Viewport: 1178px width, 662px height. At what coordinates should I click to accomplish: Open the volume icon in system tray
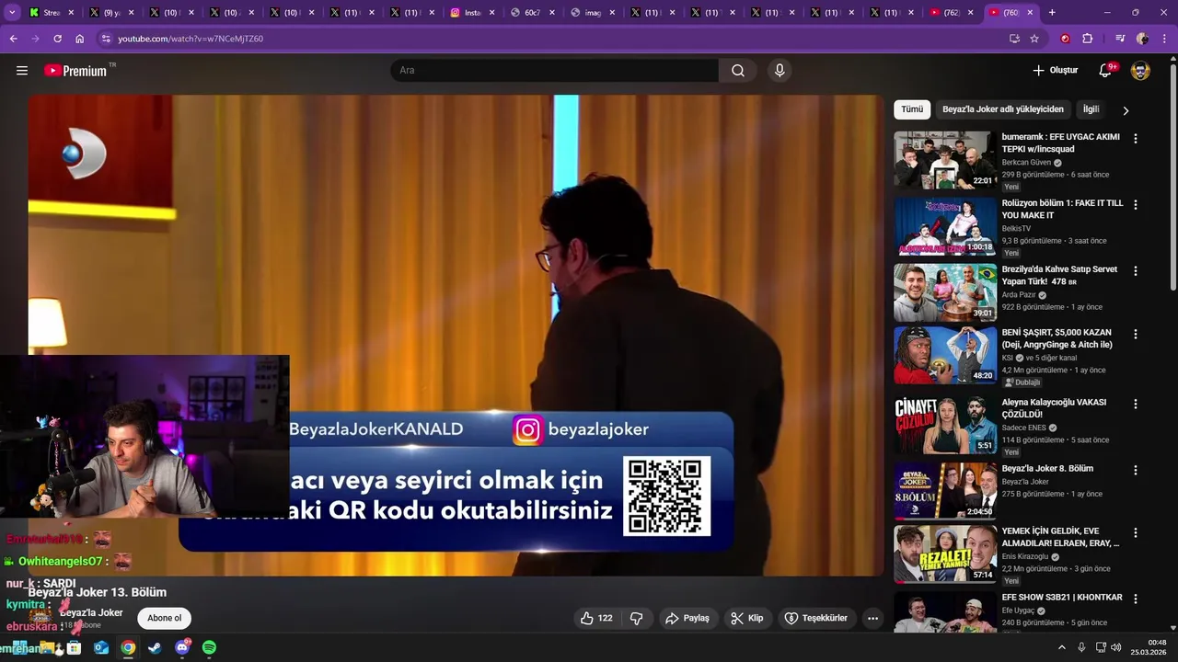[1116, 647]
